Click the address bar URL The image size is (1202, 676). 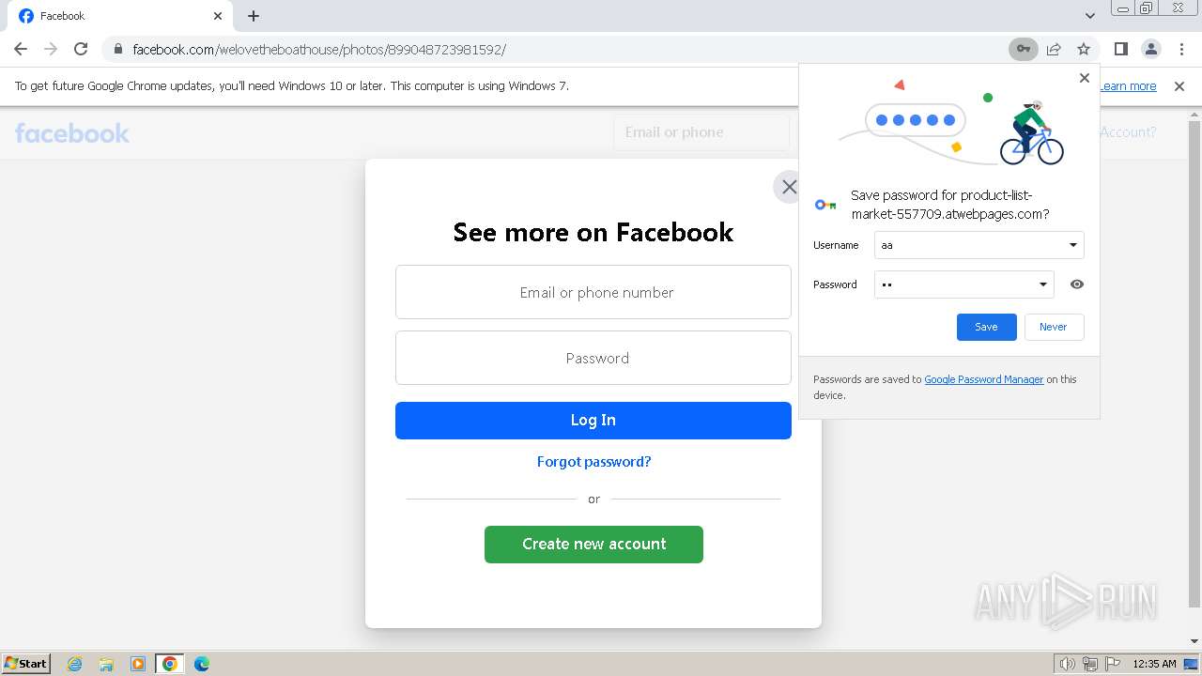pos(319,49)
